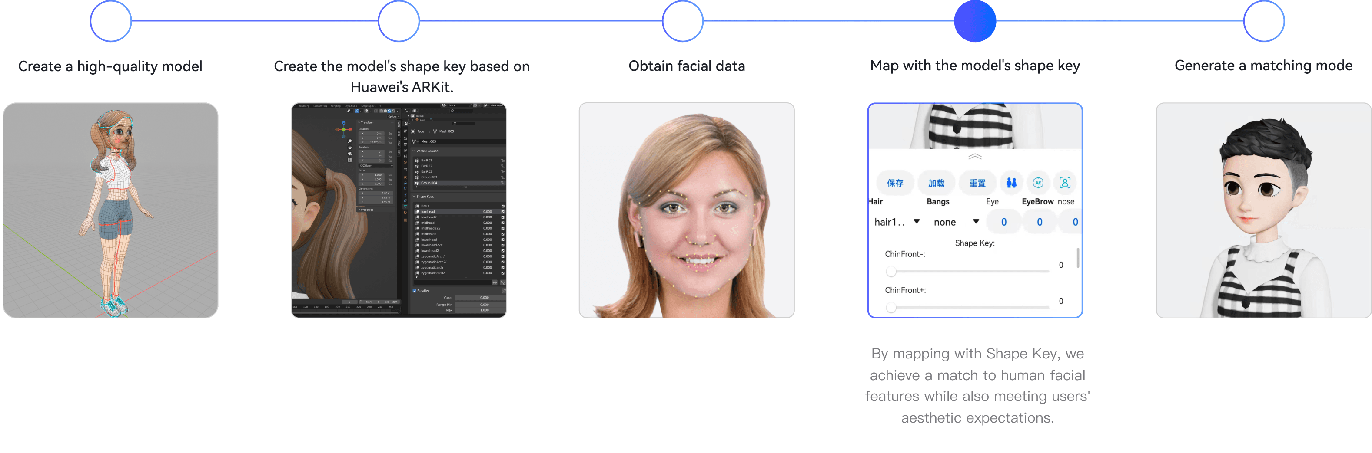The image size is (1372, 453).
Task: Open the Material sphere tab in Blender properties
Action: pos(405,213)
